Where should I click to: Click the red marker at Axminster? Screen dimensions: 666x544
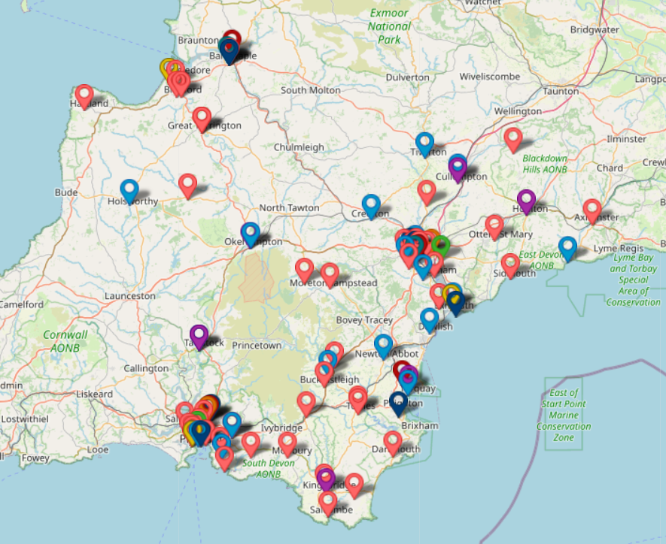592,210
